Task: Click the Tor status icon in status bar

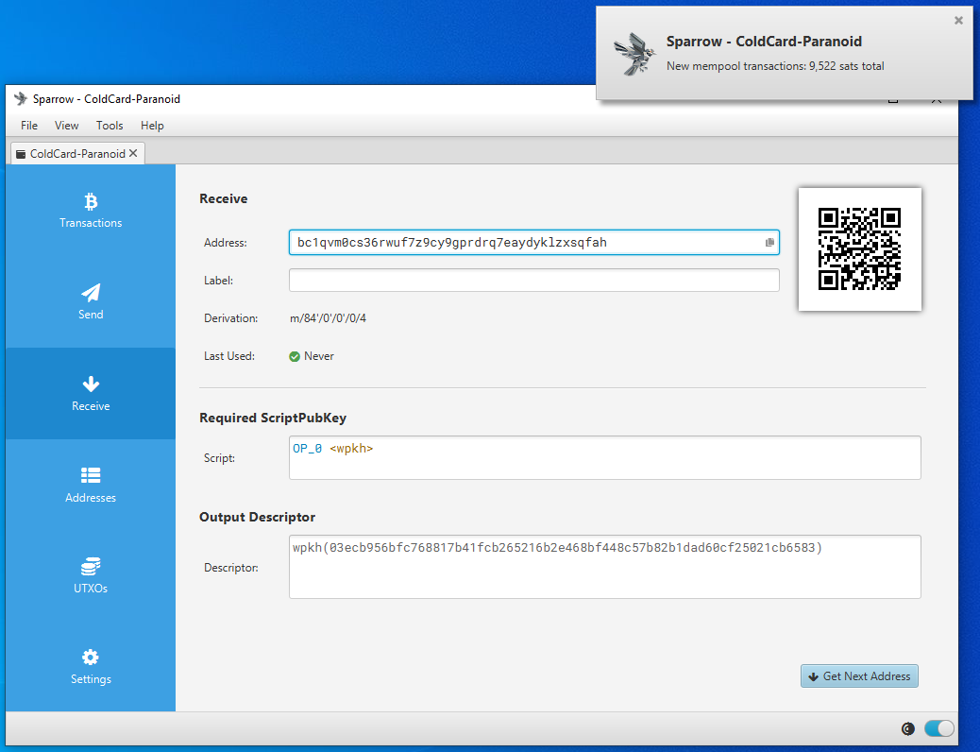Action: point(908,728)
